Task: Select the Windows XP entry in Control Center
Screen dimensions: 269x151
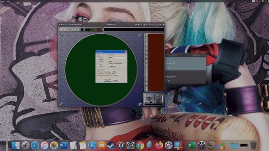Action: [x=186, y=77]
